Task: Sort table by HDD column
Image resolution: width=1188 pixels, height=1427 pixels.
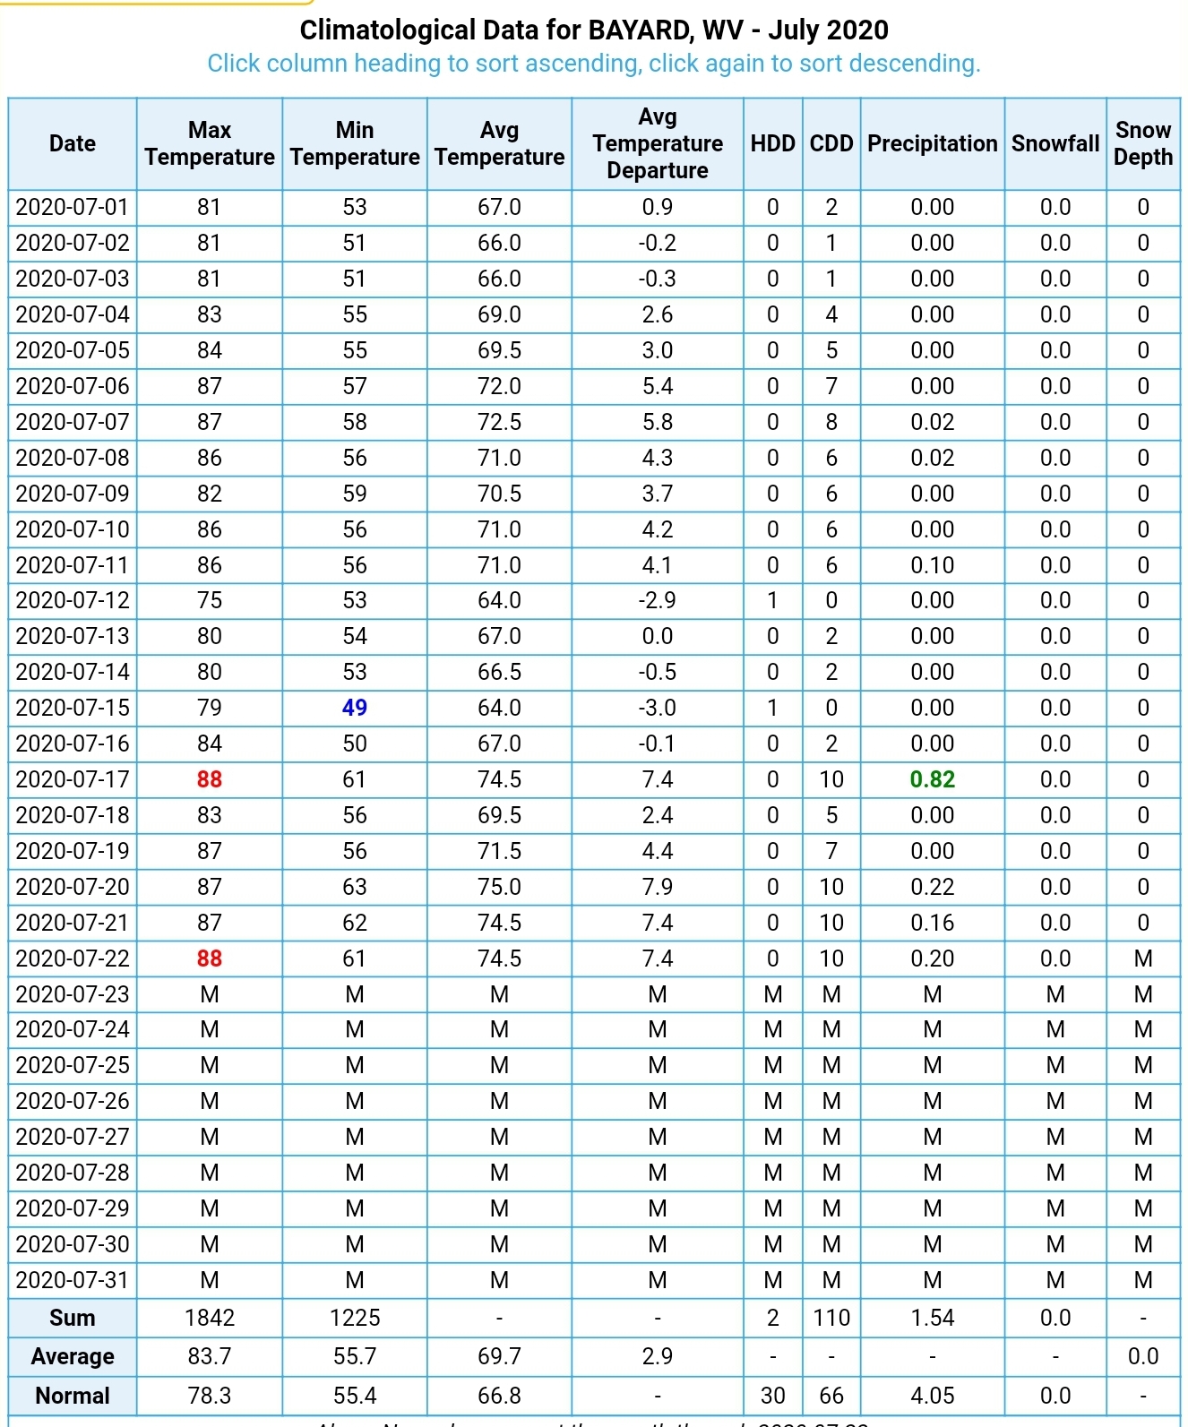Action: point(772,143)
